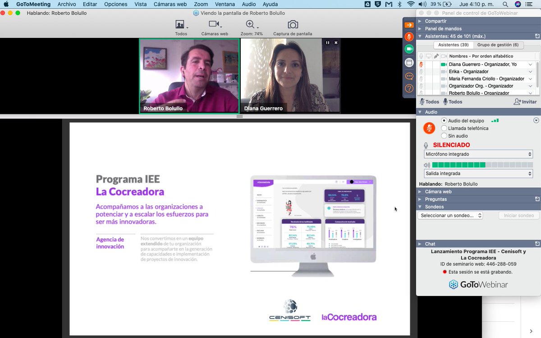
Task: Click Bluetooth icon in menu bar
Action: 399,4
